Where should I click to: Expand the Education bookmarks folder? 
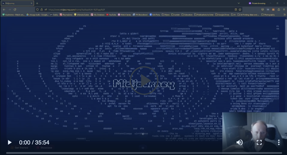pyautogui.click(x=187, y=15)
